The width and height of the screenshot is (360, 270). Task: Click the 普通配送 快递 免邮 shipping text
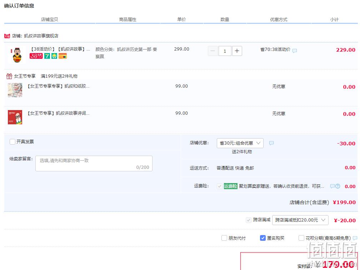pyautogui.click(x=235, y=168)
